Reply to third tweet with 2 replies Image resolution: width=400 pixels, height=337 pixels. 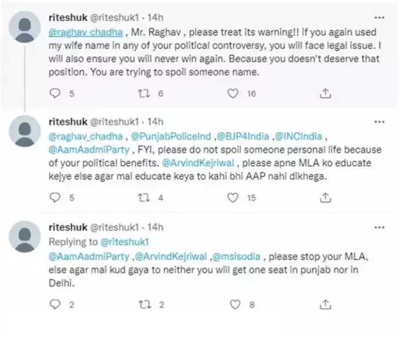[x=55, y=305]
